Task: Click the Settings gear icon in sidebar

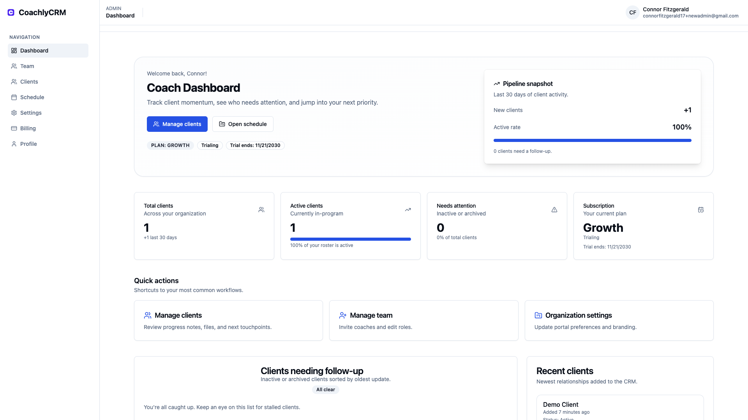Action: [14, 112]
